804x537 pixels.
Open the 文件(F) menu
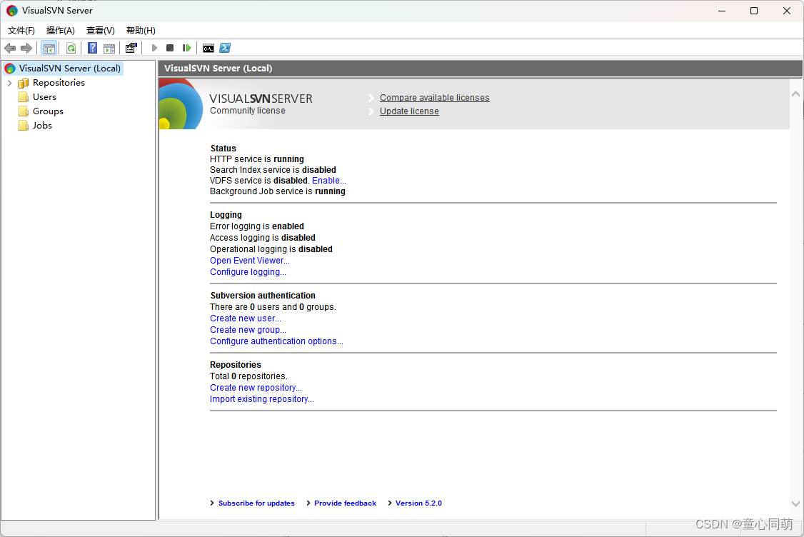(21, 30)
